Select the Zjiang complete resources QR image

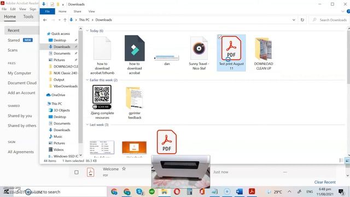pos(102,102)
